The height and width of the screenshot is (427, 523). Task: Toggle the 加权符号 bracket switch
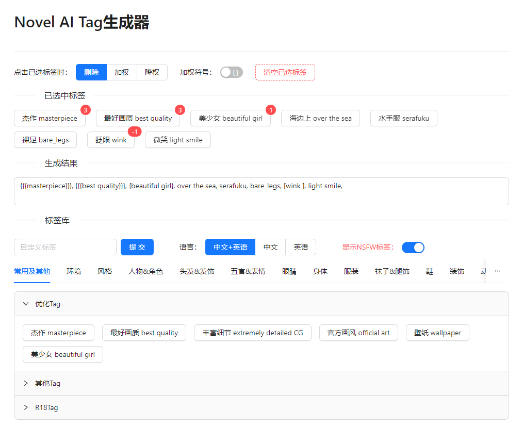231,72
